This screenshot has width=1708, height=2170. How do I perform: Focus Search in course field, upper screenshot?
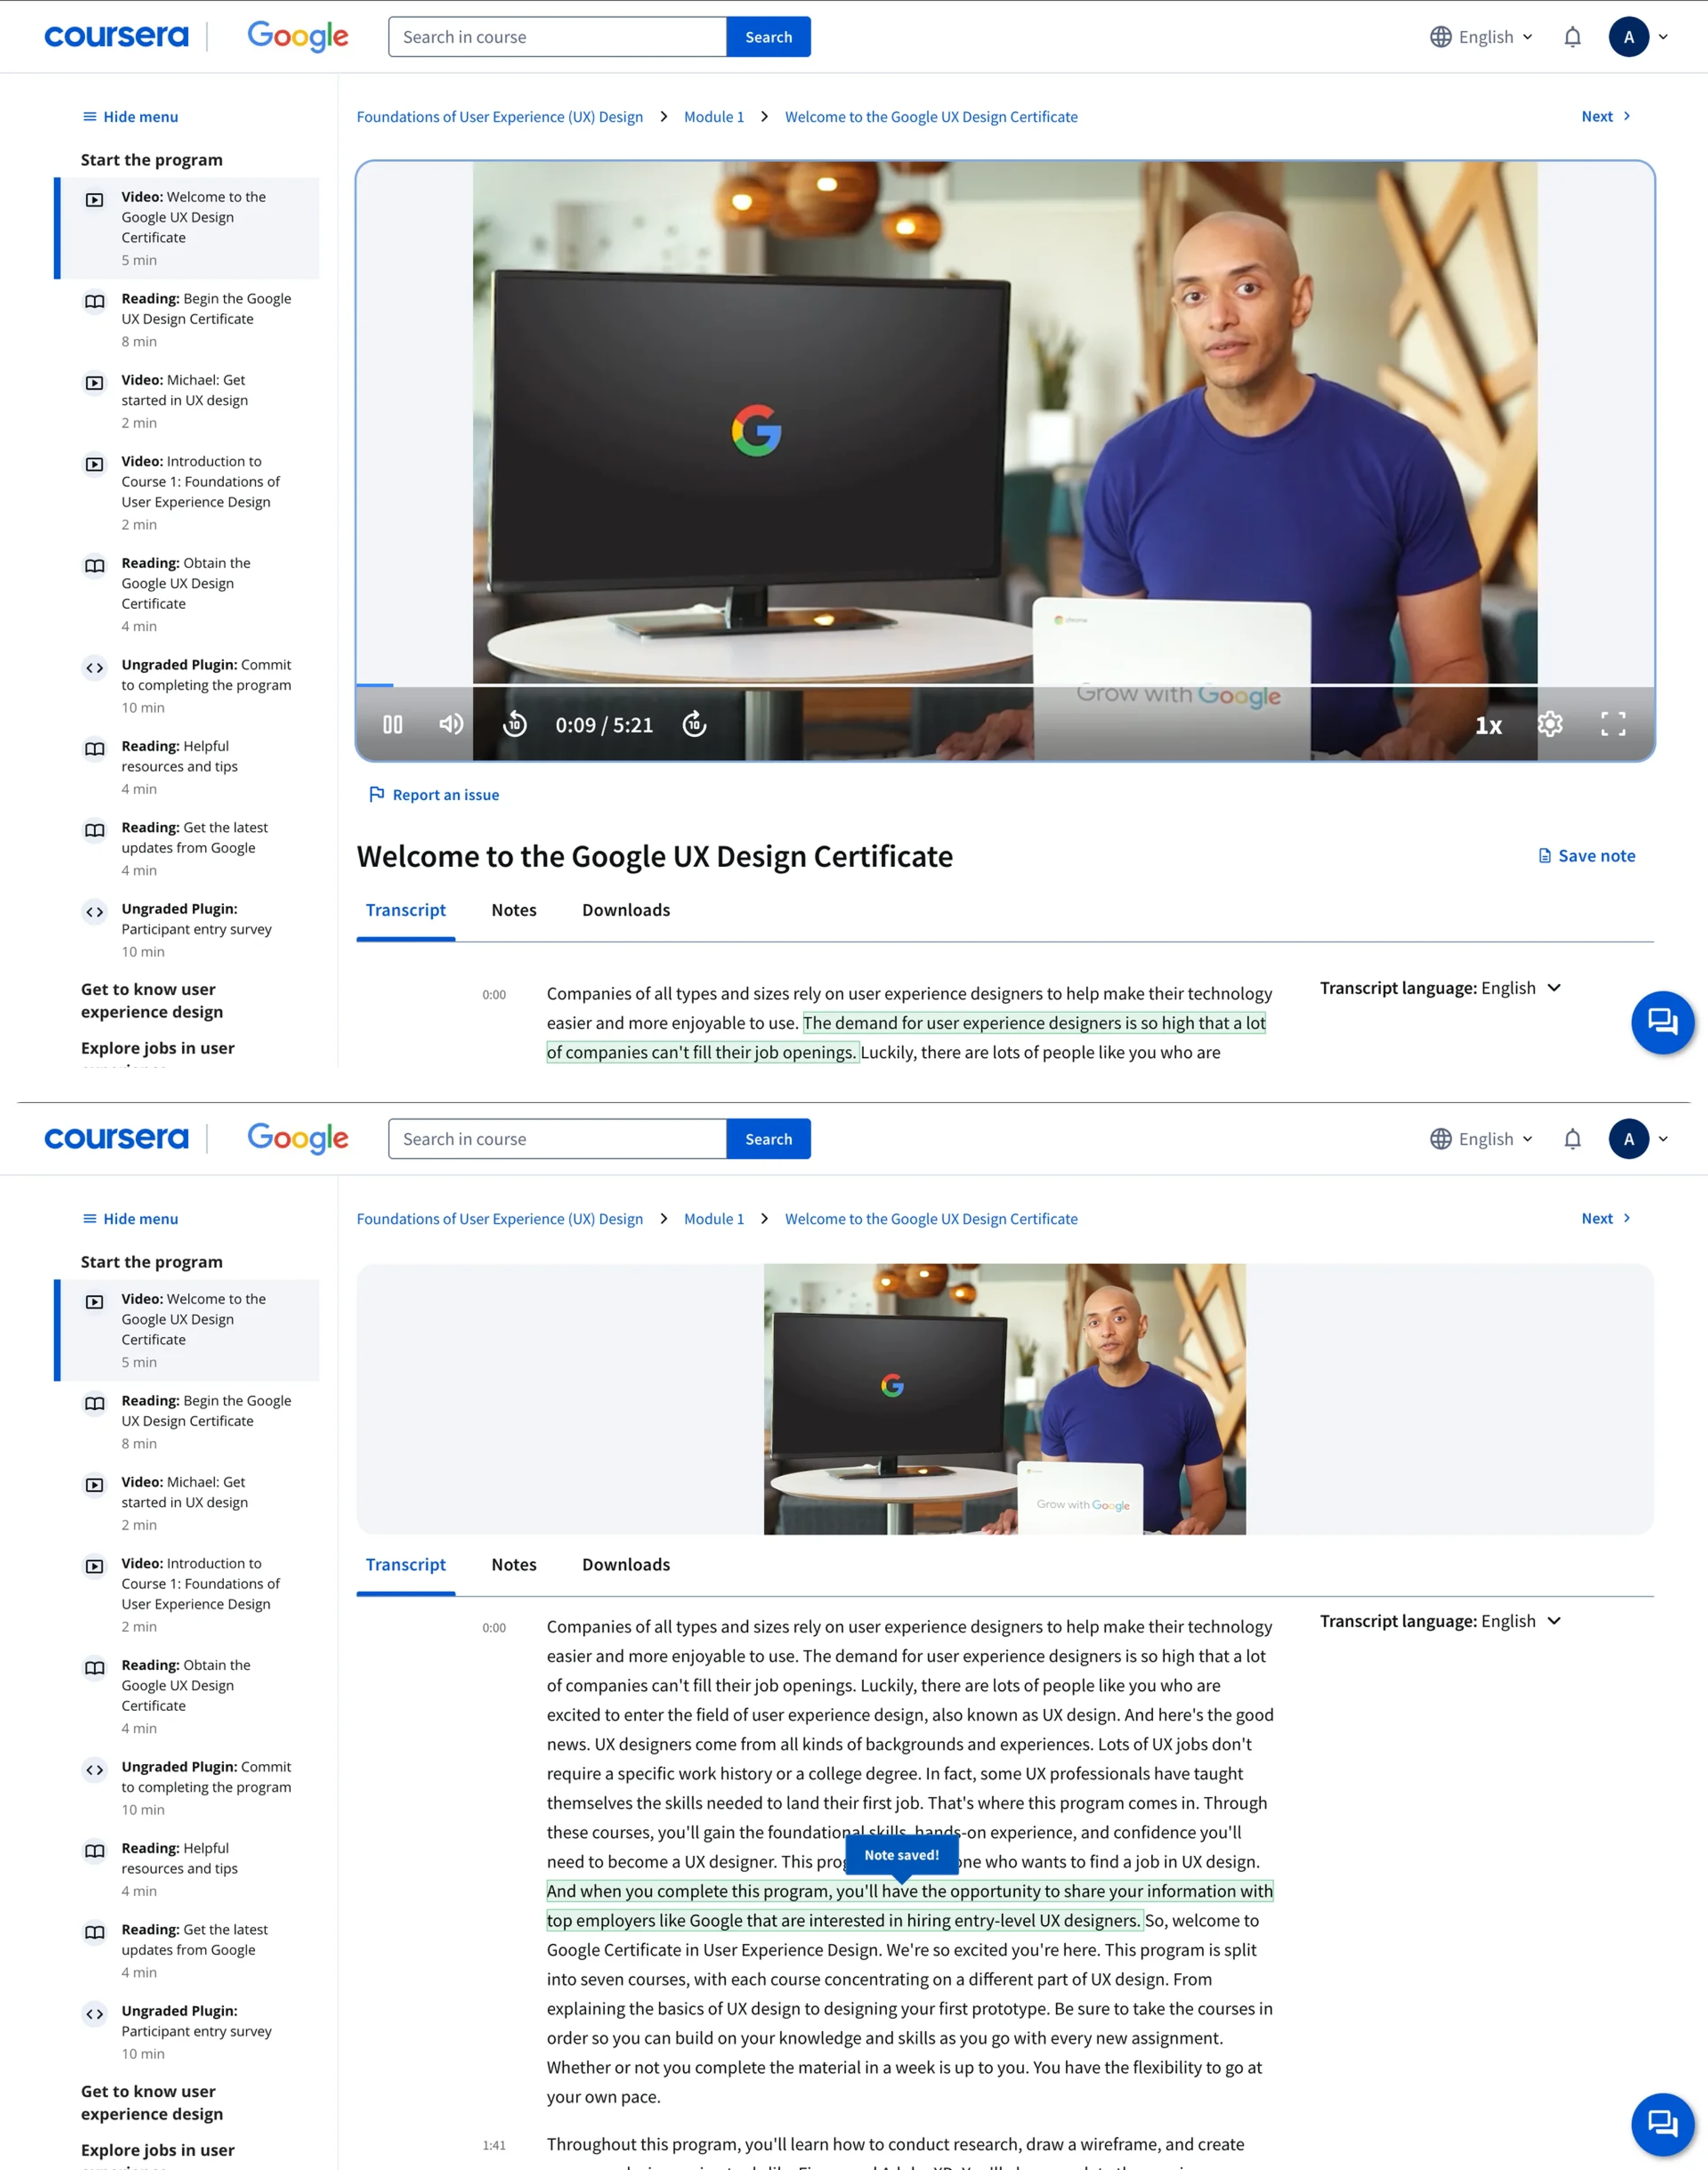point(557,37)
